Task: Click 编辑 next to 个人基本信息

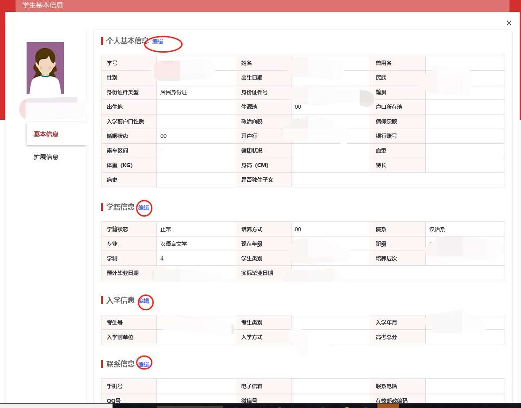Action: click(x=158, y=42)
